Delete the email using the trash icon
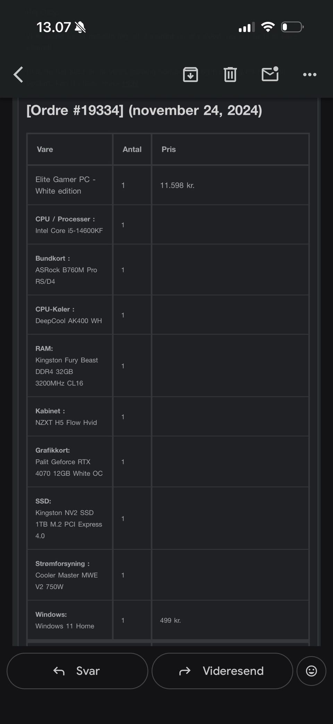 tap(230, 75)
